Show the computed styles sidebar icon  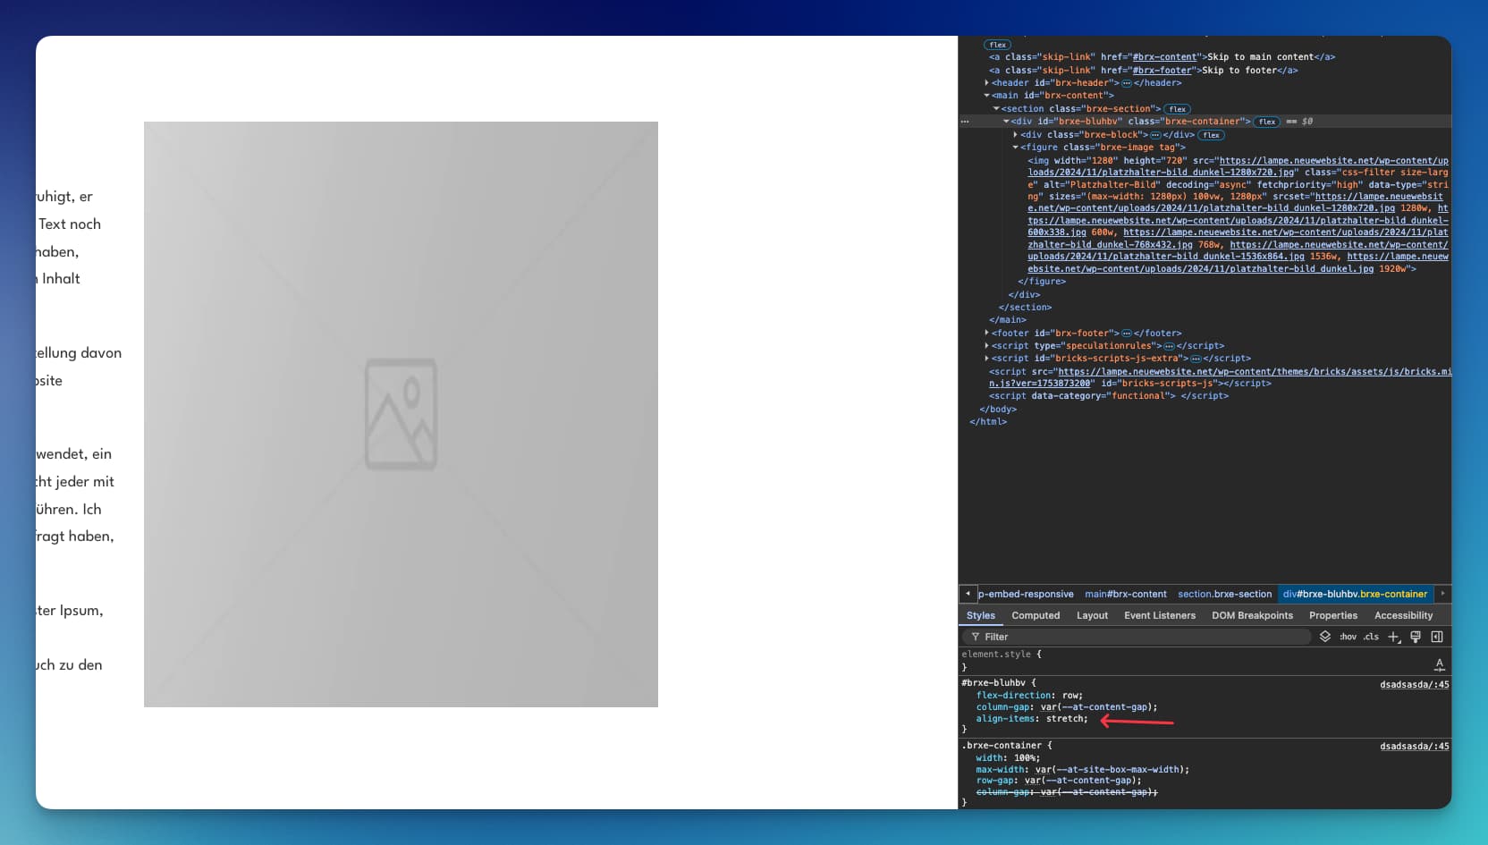[x=1437, y=637]
